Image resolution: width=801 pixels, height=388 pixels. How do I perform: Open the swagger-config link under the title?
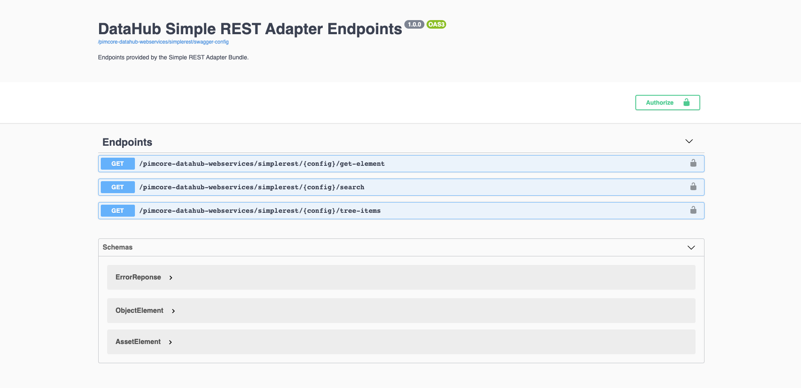[163, 42]
